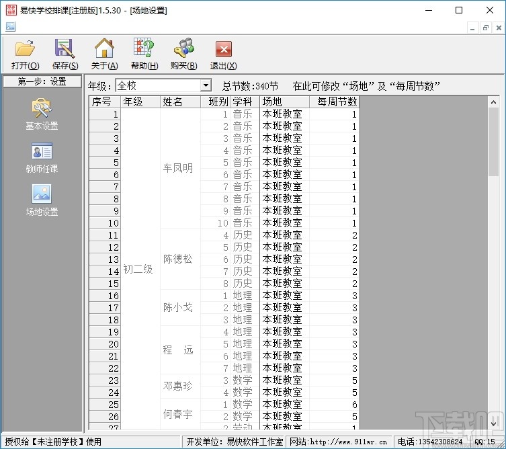Open 场地设置 in sidebar

(x=42, y=200)
